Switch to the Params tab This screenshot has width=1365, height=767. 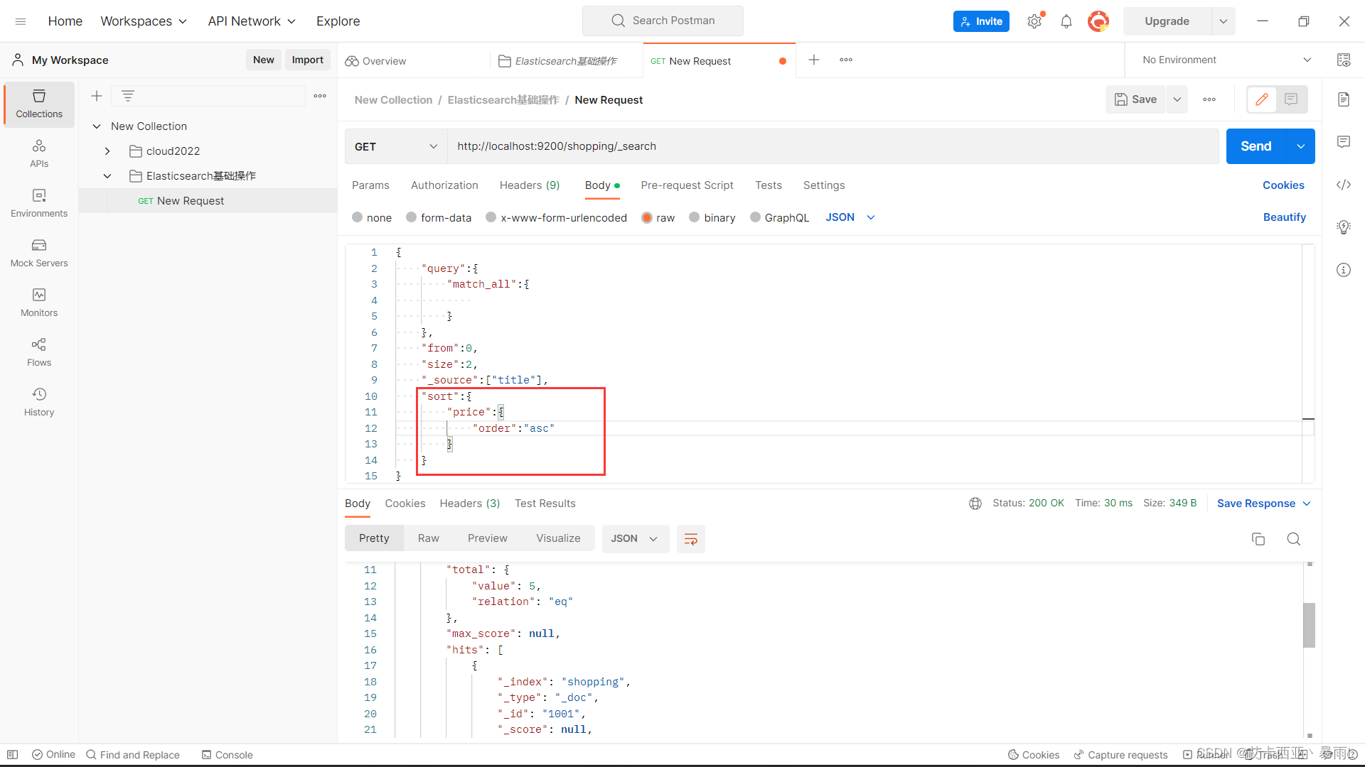pyautogui.click(x=370, y=185)
